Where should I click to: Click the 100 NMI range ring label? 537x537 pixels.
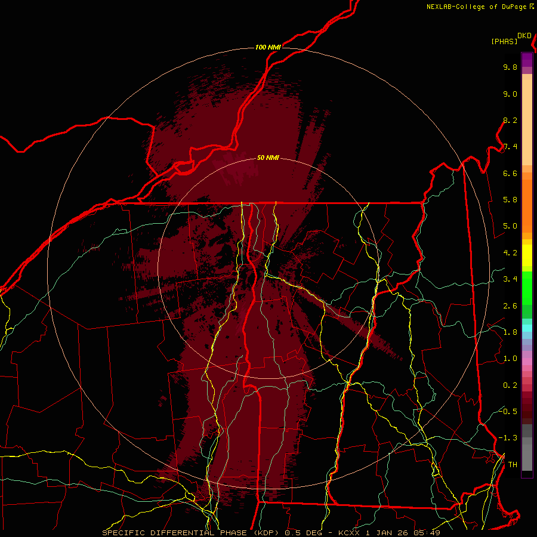click(x=268, y=47)
